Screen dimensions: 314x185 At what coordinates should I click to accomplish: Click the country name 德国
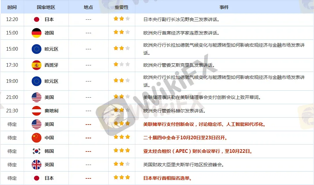pyautogui.click(x=49, y=33)
